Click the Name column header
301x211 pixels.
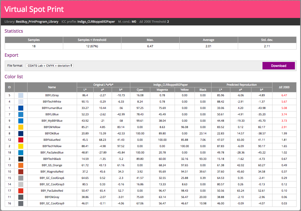52,87
